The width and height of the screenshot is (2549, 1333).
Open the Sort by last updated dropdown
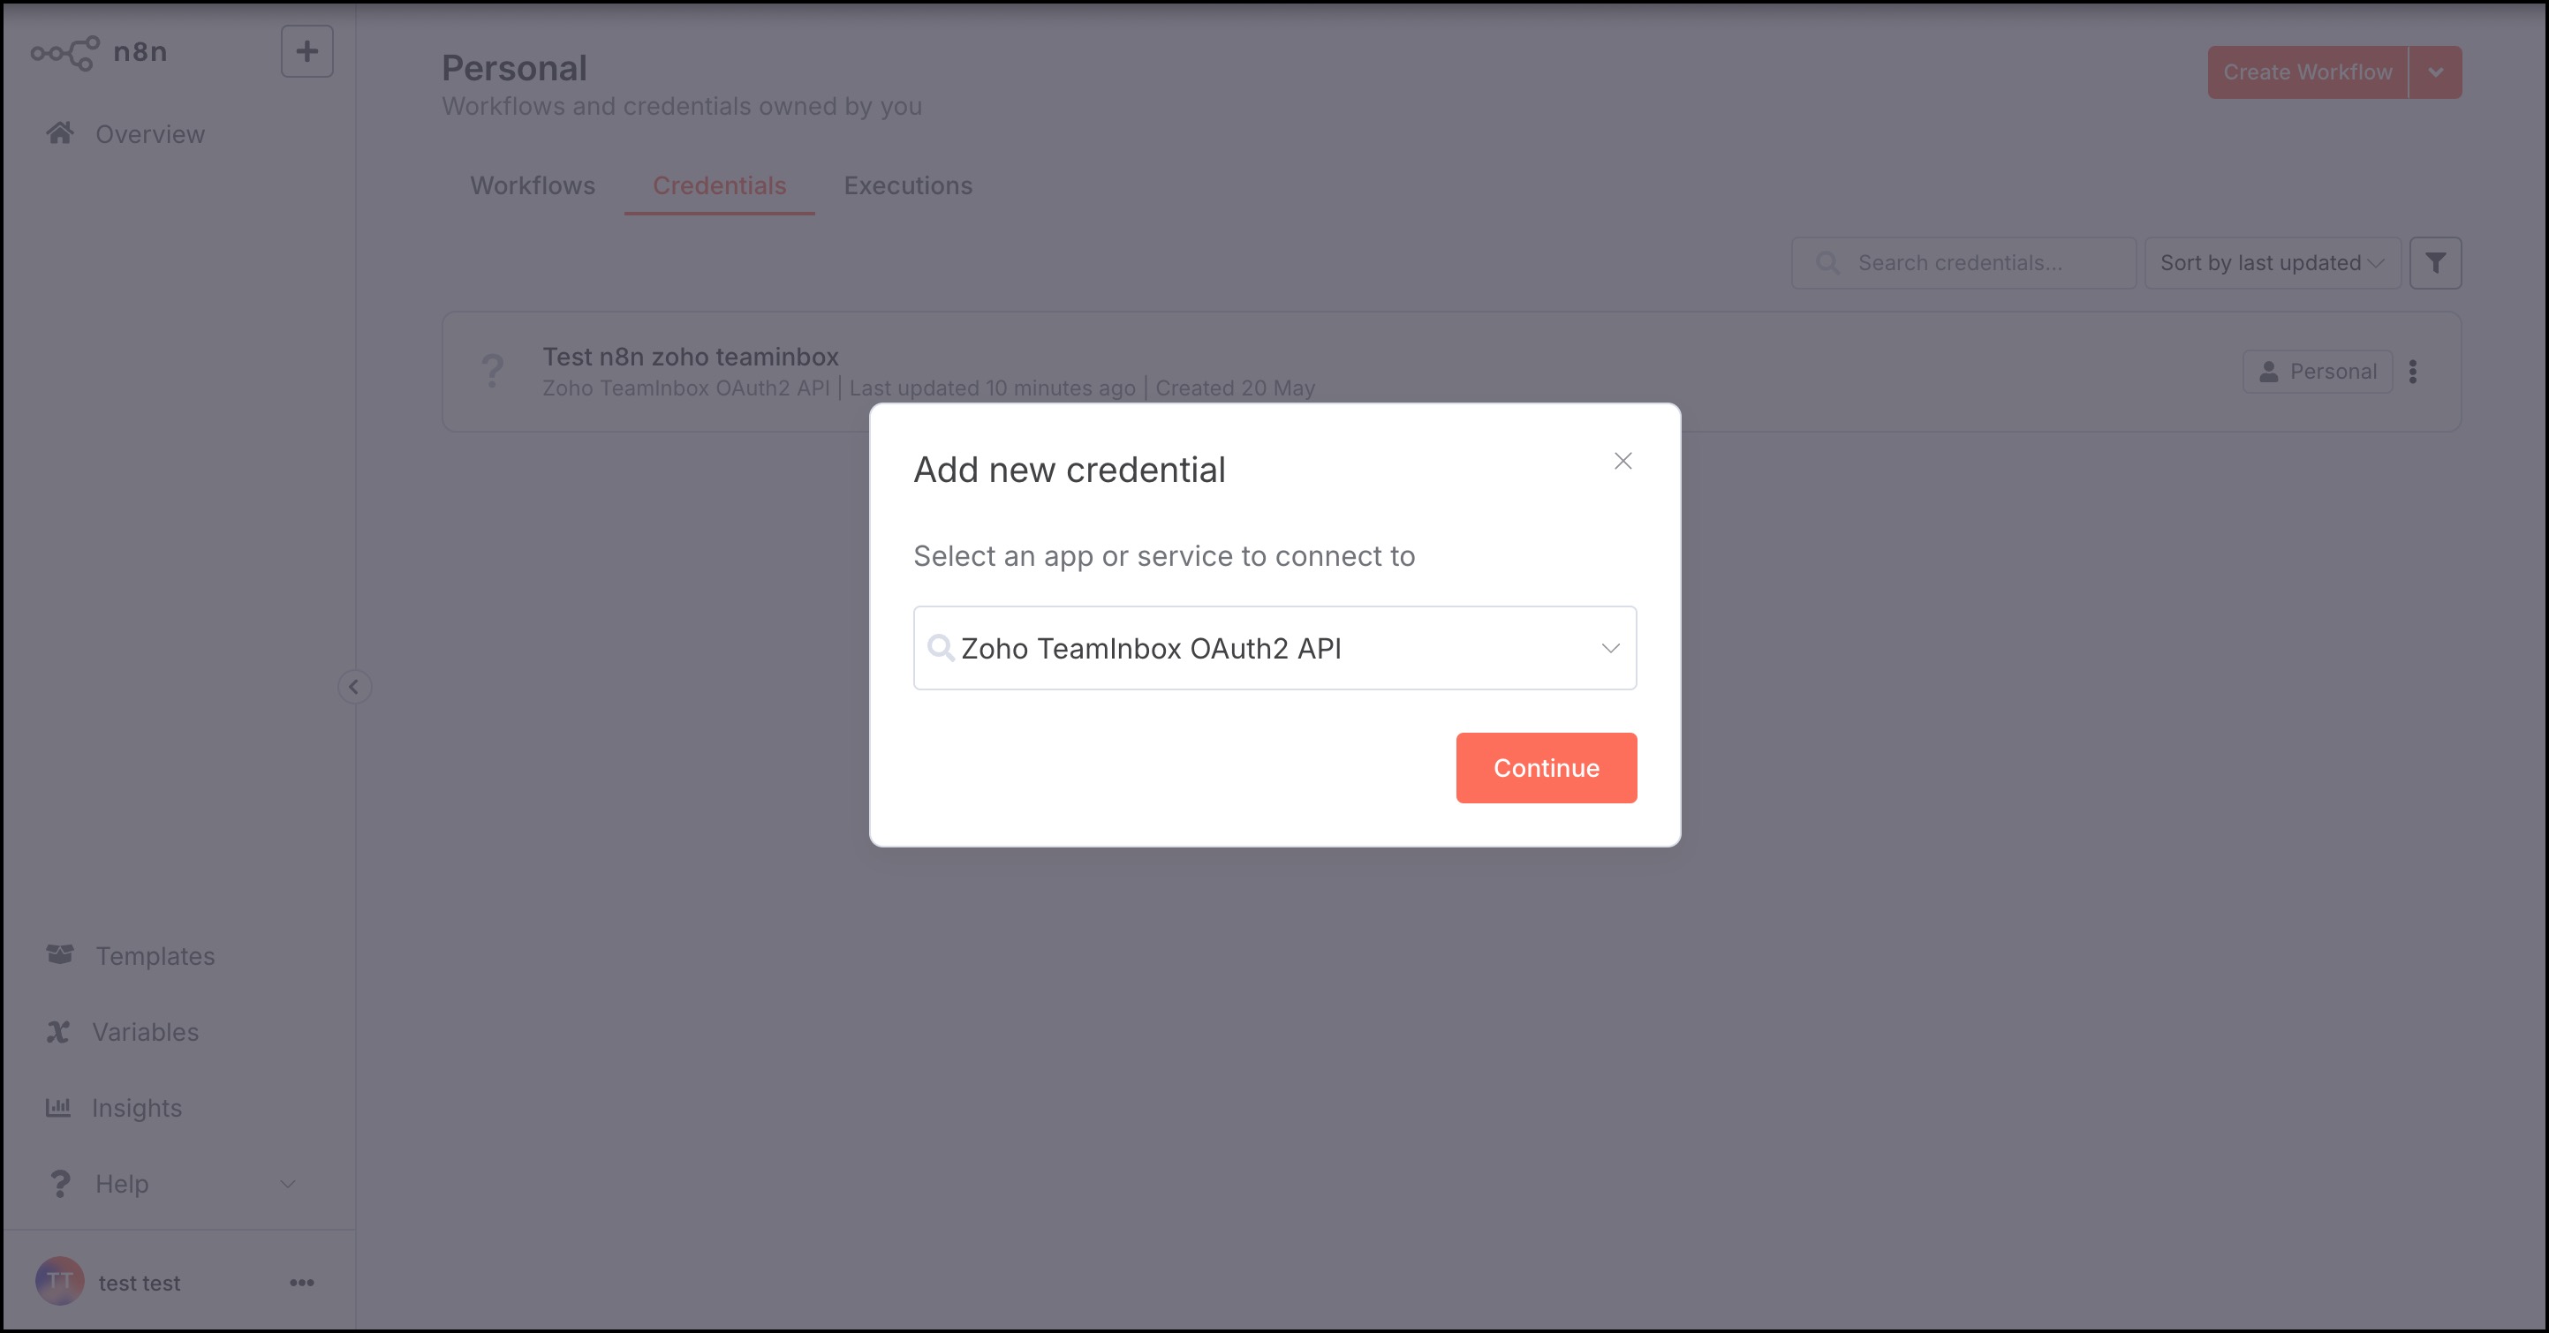click(2271, 263)
